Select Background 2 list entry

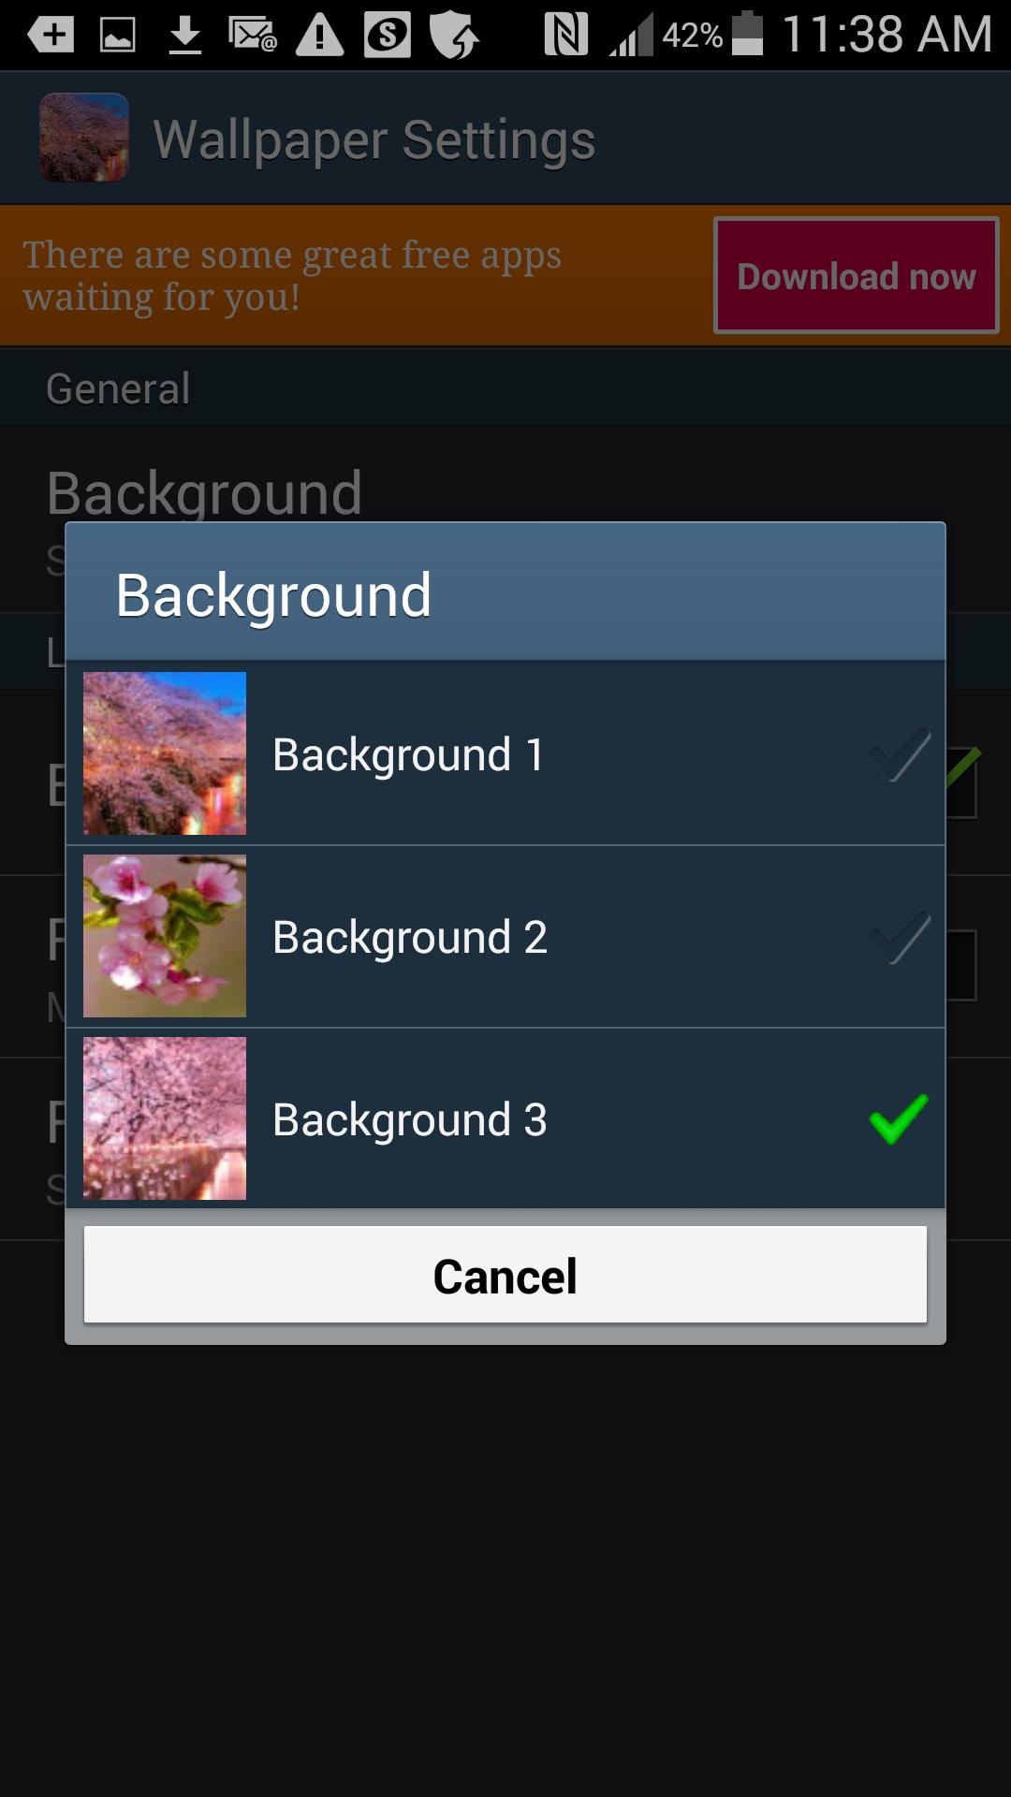tap(505, 936)
